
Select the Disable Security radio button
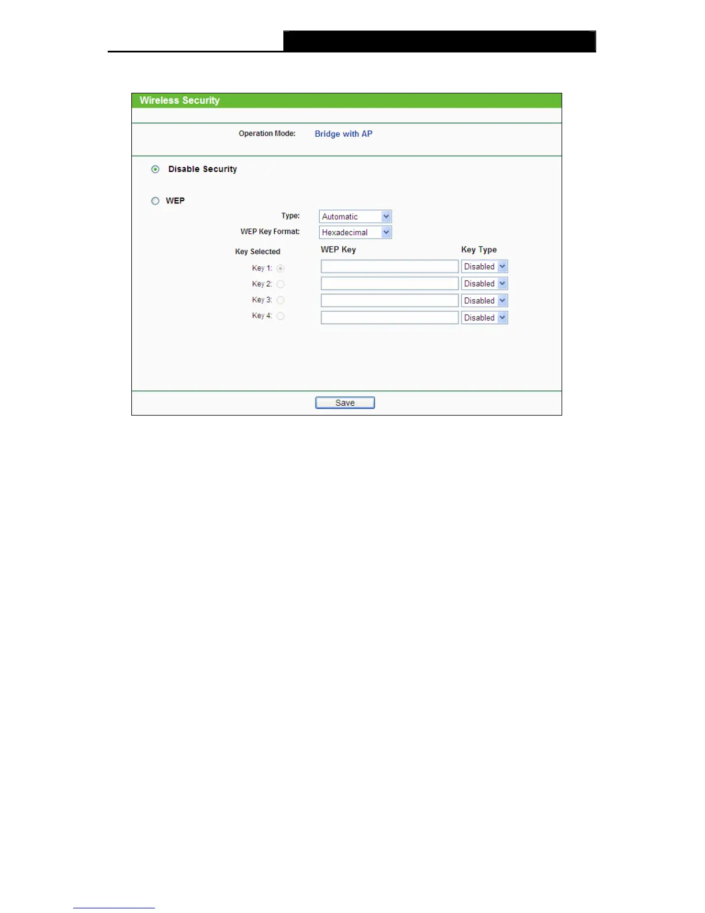click(155, 169)
